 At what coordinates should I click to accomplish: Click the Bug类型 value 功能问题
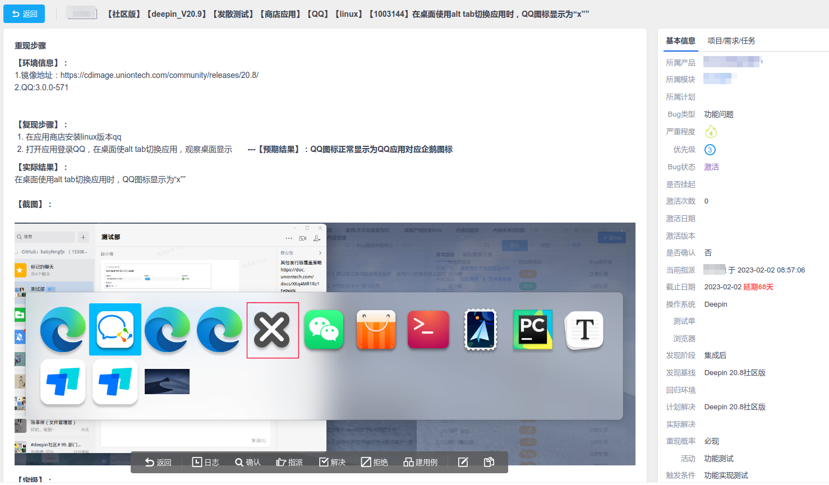pyautogui.click(x=719, y=114)
